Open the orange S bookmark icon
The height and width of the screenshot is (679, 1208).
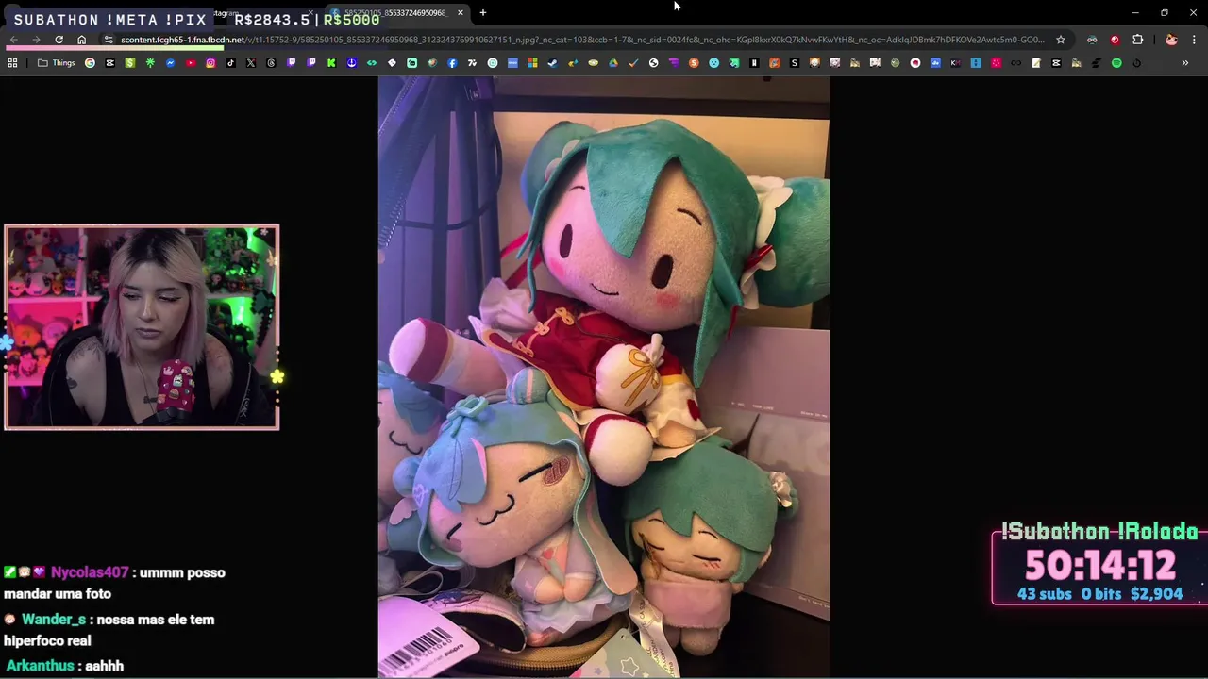(x=694, y=63)
